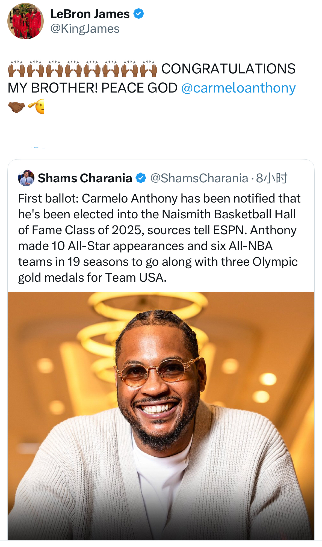
Task: Open the 8小时 timestamp
Action: coord(272,178)
